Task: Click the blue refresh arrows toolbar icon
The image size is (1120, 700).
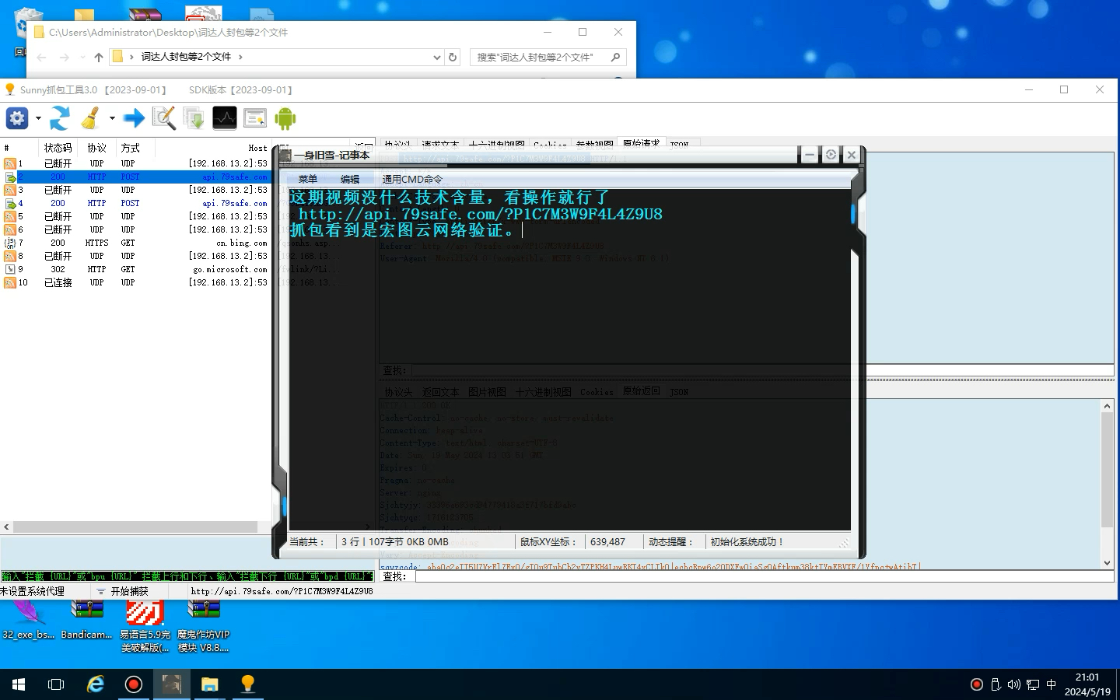Action: (x=60, y=118)
